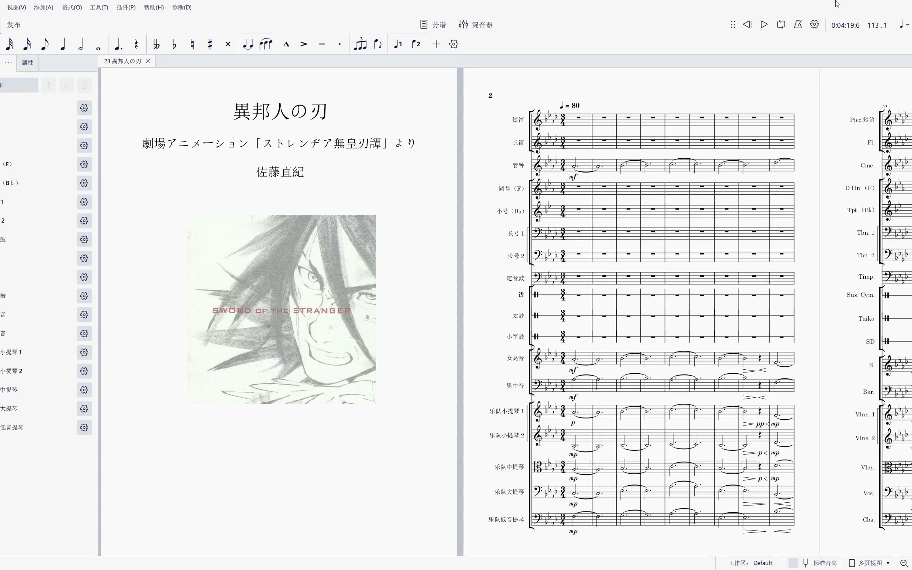Open playback settings gear
Image resolution: width=912 pixels, height=570 pixels.
(x=815, y=25)
